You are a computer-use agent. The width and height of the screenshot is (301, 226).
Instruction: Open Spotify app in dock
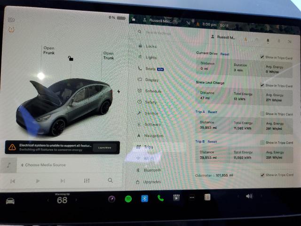click(x=128, y=199)
